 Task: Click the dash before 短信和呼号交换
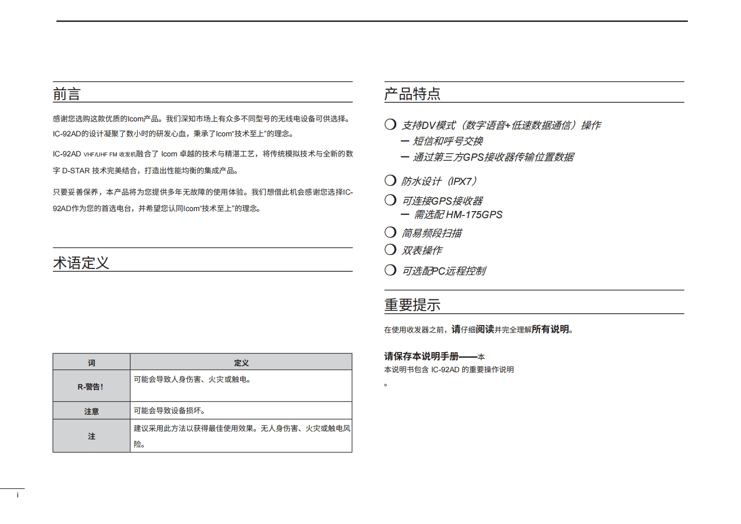click(x=405, y=141)
